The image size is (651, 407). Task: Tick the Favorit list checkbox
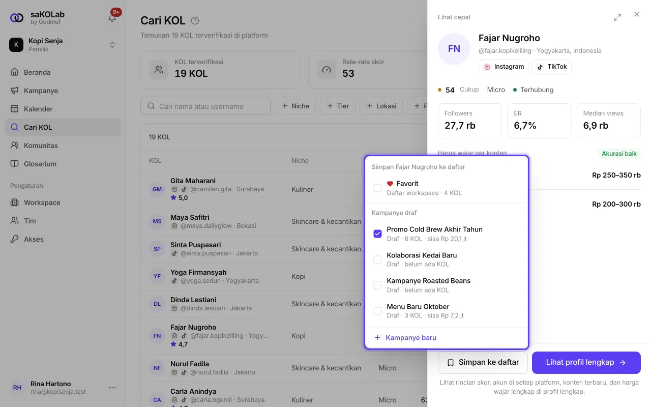tap(377, 188)
